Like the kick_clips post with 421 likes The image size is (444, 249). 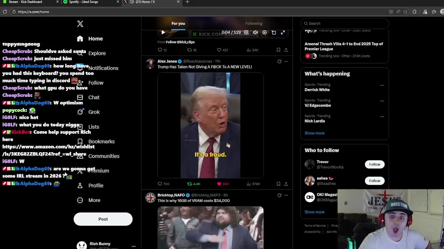pyautogui.click(x=222, y=50)
